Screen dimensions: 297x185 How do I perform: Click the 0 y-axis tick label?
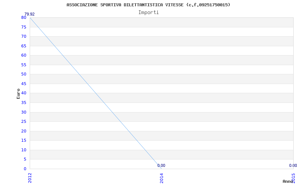click(x=25, y=169)
